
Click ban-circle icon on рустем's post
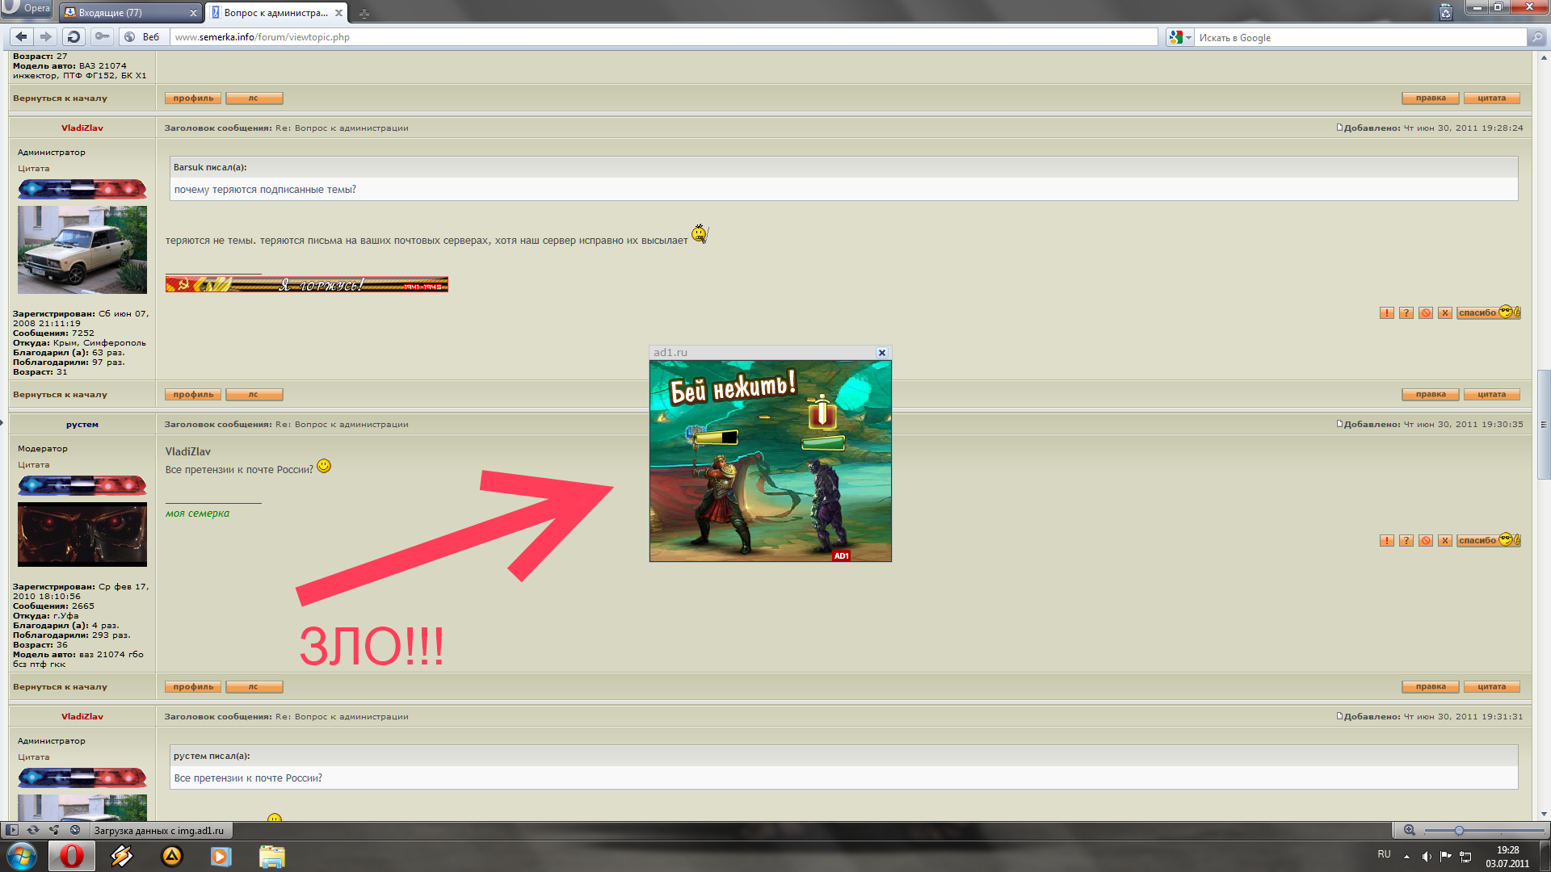(x=1426, y=541)
